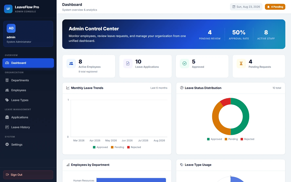Click the Leave Types tag icon

point(7,100)
